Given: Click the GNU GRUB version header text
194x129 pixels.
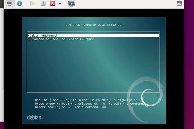Looking at the screenshot, I should pyautogui.click(x=93, y=25).
